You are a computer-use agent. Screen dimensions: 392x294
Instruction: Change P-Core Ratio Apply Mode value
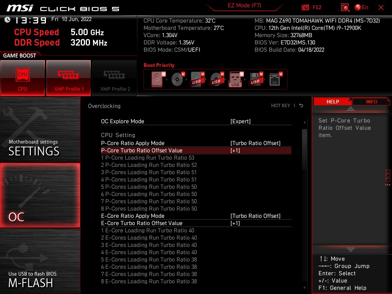click(x=255, y=143)
